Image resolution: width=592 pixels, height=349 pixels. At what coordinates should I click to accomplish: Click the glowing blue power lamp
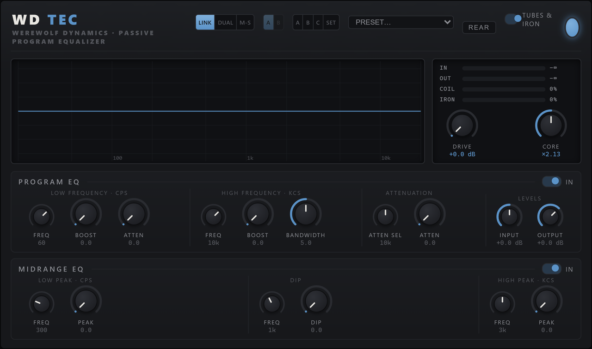point(572,27)
